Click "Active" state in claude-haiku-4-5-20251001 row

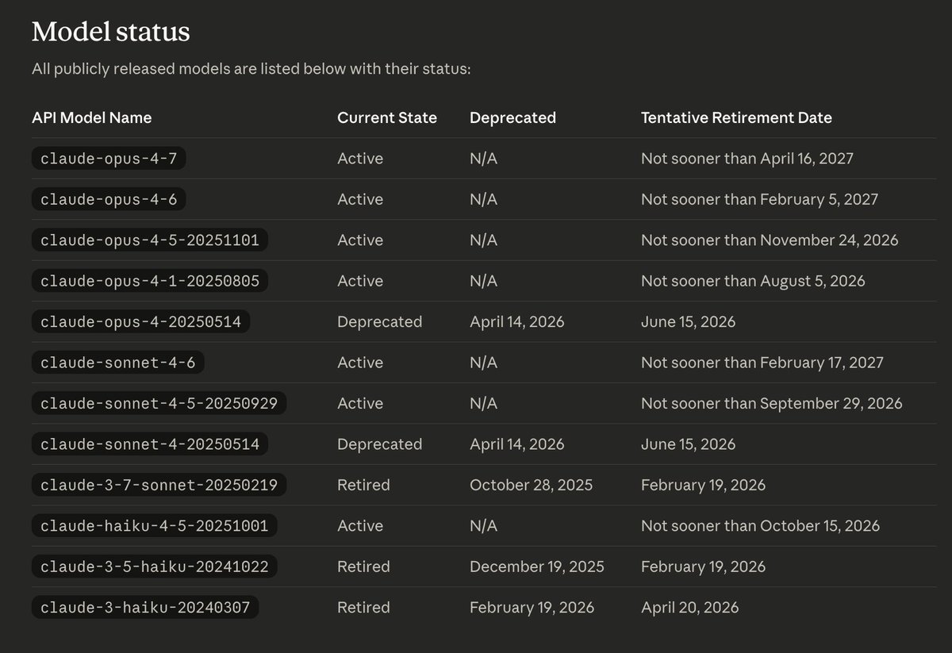click(360, 525)
